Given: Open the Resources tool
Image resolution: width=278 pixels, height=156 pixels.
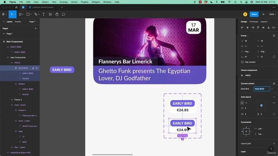Looking at the screenshot, I should pos(50,14).
